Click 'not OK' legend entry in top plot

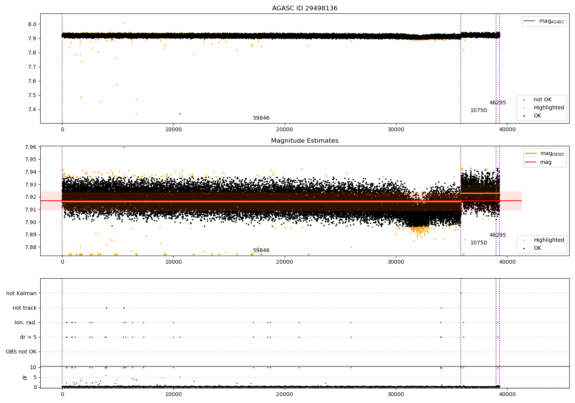(x=542, y=100)
